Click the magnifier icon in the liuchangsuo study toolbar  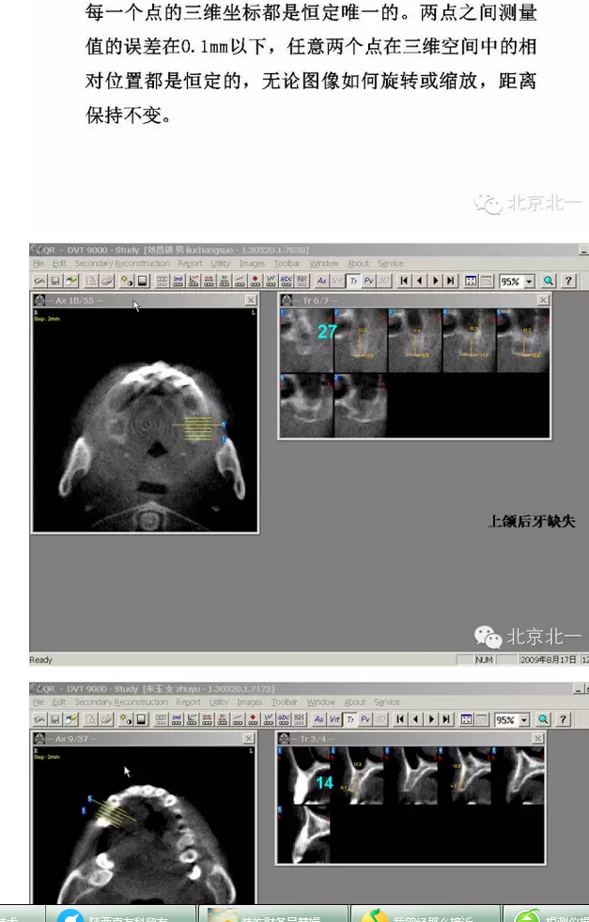pyautogui.click(x=549, y=281)
